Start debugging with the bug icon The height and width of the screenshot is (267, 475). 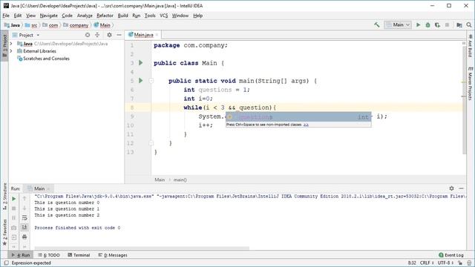click(x=427, y=24)
